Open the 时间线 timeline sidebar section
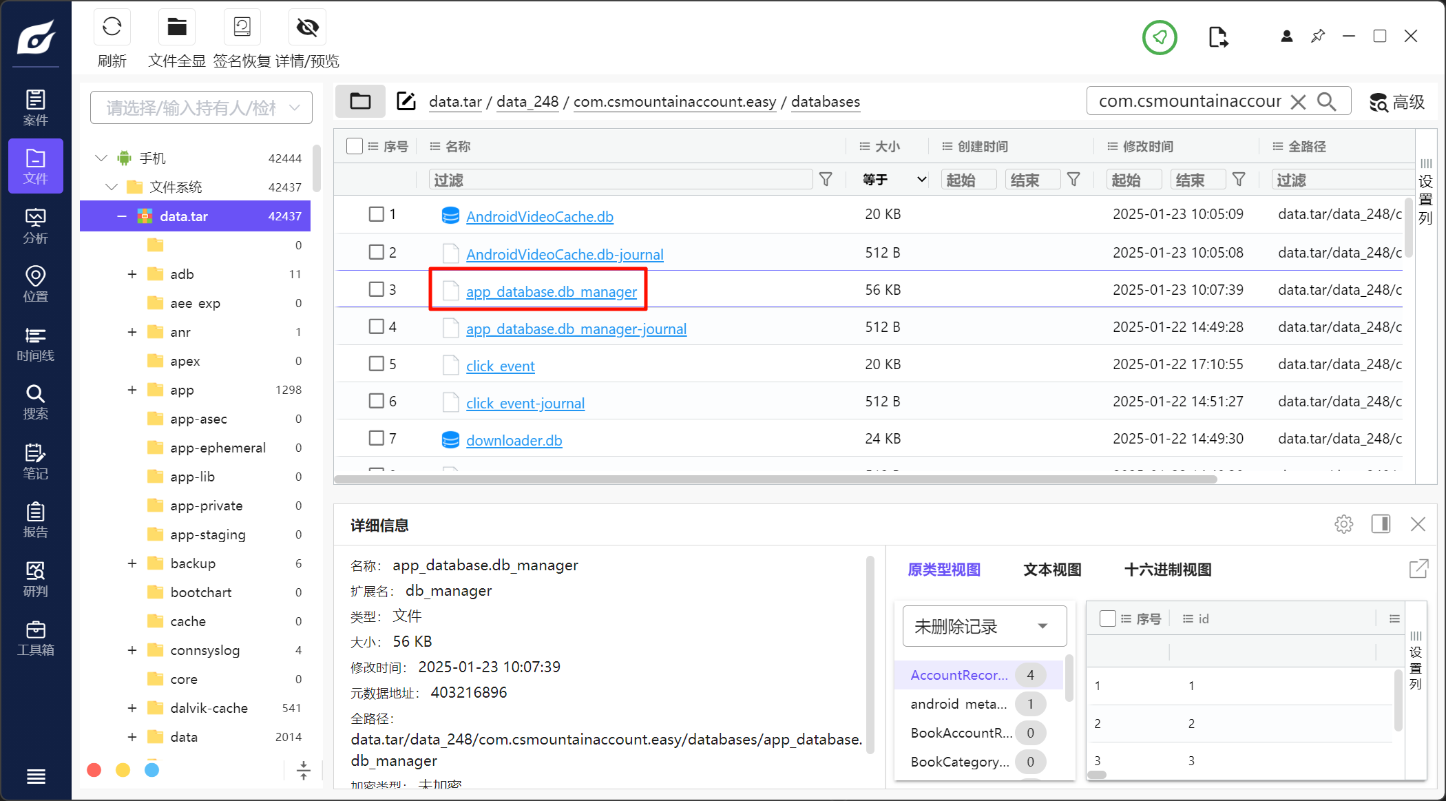 tap(36, 344)
